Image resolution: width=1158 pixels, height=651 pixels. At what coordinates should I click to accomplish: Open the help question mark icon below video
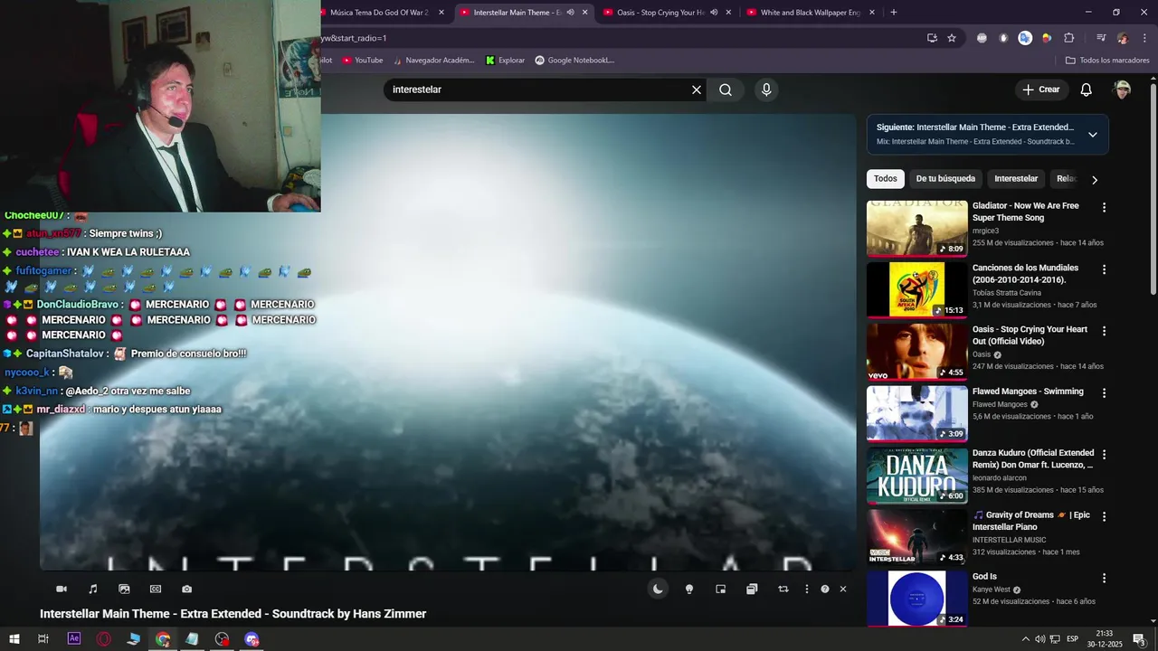click(x=824, y=589)
